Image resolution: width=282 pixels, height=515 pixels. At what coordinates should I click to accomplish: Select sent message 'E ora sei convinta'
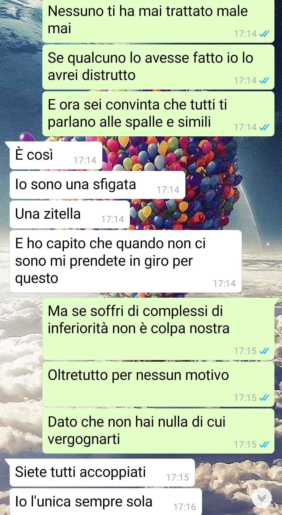click(x=158, y=114)
